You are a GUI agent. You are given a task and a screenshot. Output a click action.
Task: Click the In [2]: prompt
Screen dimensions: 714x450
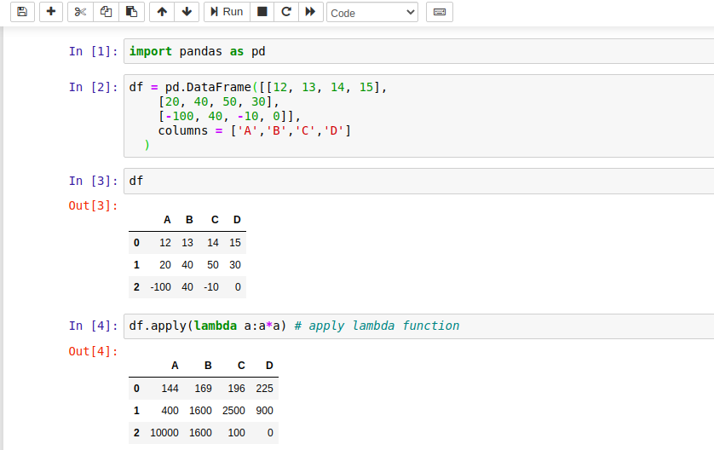point(94,87)
